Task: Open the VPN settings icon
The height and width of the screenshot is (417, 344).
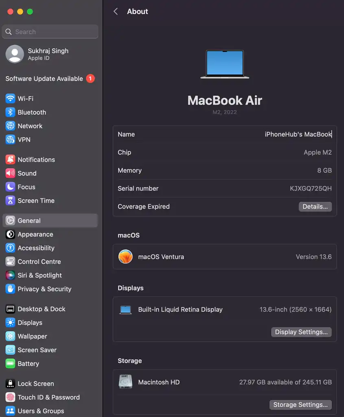Action: pyautogui.click(x=10, y=140)
